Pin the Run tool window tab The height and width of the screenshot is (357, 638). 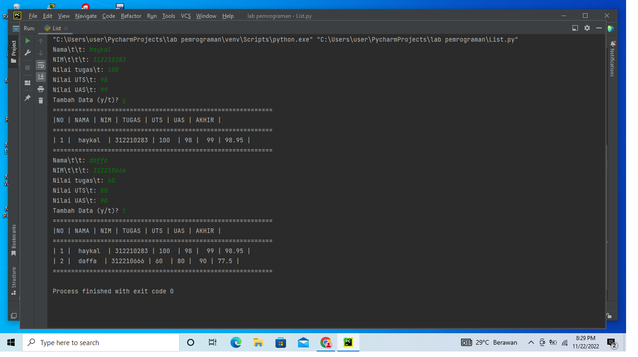pyautogui.click(x=27, y=98)
